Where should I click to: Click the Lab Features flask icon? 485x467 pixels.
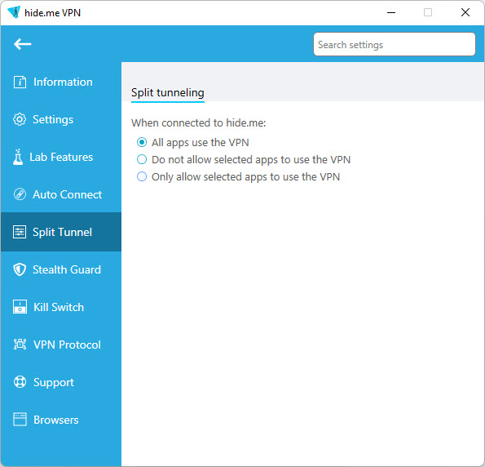pos(18,157)
